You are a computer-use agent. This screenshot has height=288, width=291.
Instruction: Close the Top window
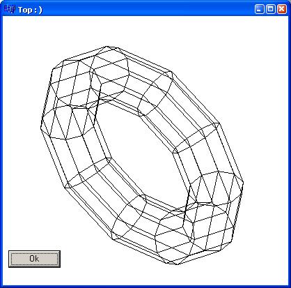282,9
